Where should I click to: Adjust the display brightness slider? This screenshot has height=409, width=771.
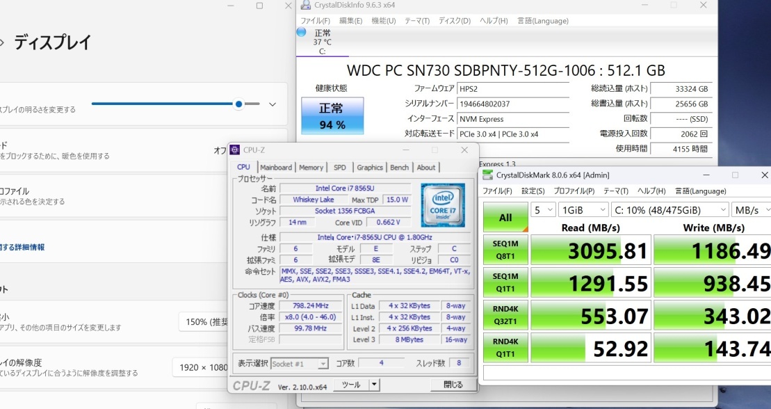175,104
